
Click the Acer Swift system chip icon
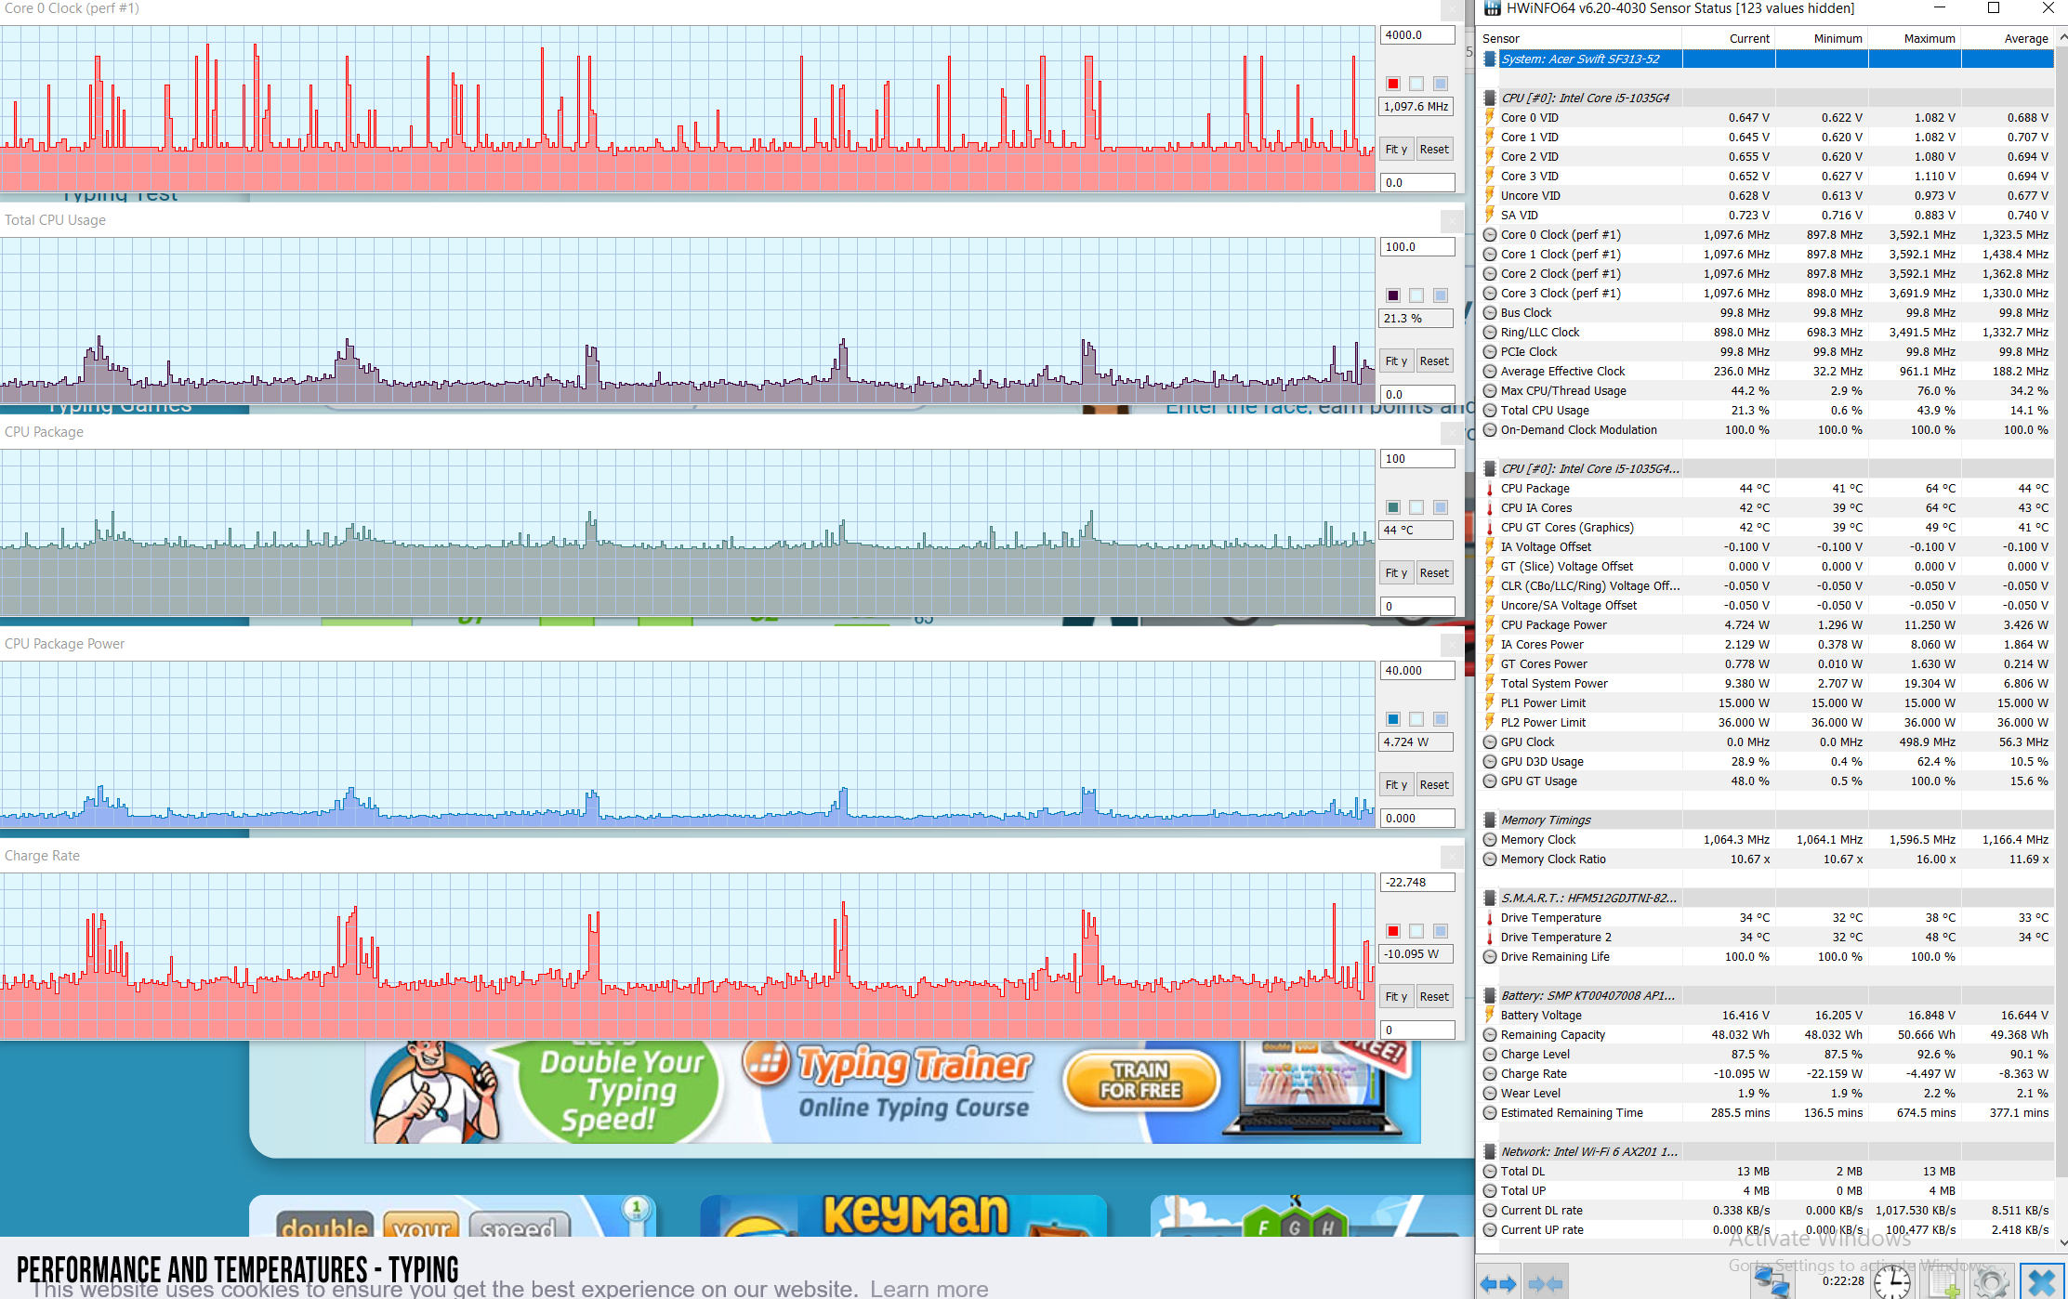point(1490,59)
